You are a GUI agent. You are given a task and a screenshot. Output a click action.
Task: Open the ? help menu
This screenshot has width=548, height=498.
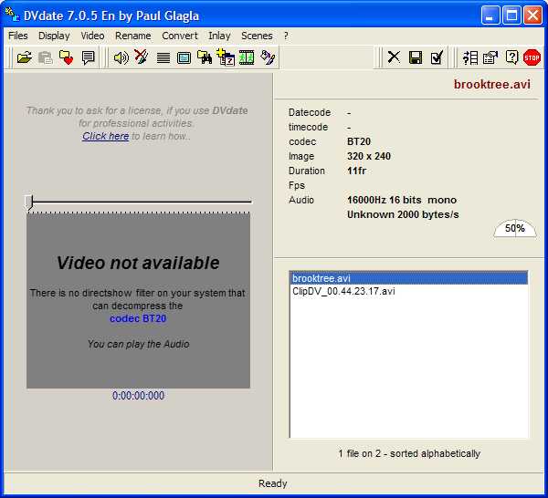pos(286,36)
